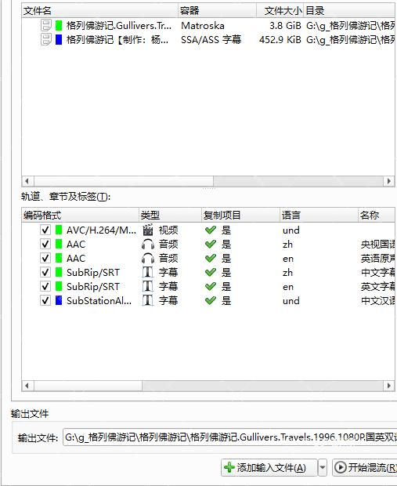Click headphones icon of zh AAC audio track
The width and height of the screenshot is (397, 486).
(148, 245)
